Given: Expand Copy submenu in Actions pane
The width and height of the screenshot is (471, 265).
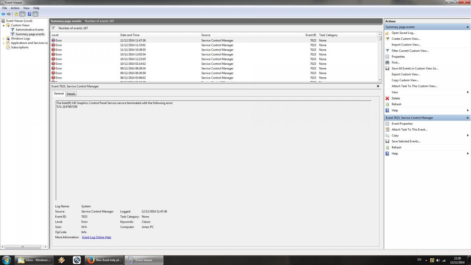Looking at the screenshot, I should coord(467,135).
